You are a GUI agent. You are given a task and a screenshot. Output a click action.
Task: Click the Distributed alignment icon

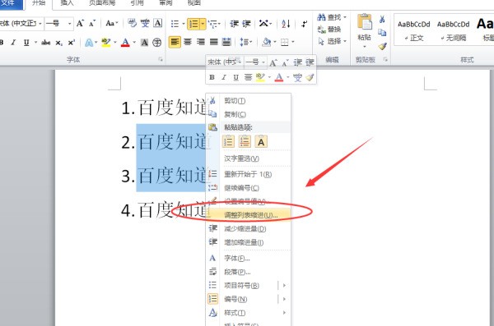[226, 42]
